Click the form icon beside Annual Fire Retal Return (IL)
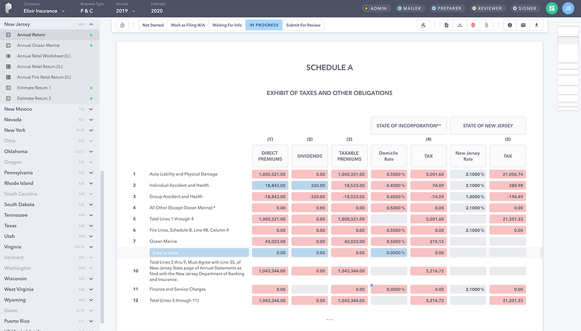This screenshot has height=331, width=581. [8, 77]
